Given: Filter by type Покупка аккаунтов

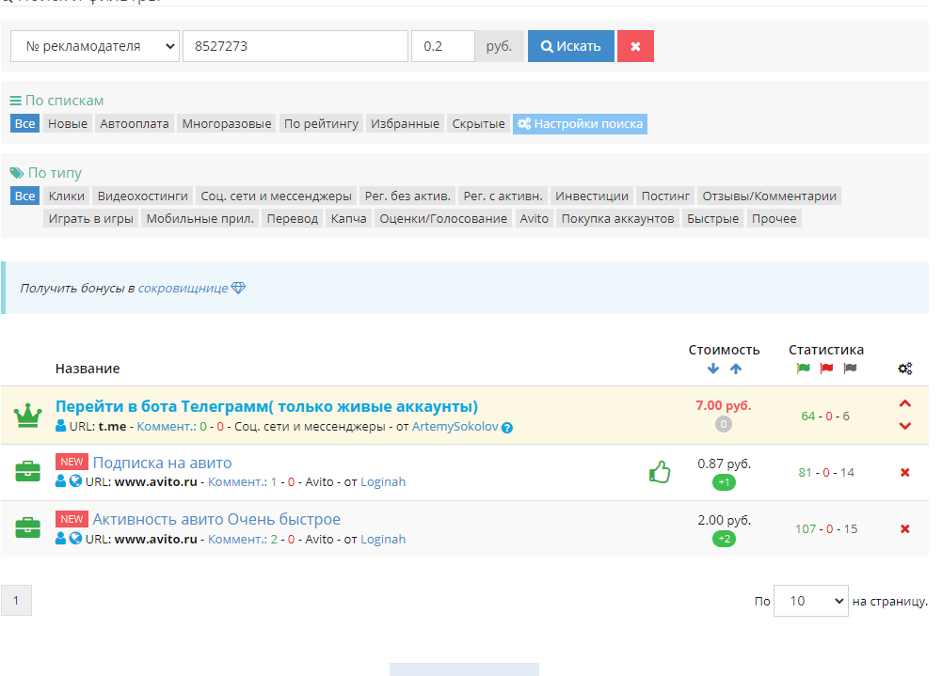Looking at the screenshot, I should click(x=617, y=218).
